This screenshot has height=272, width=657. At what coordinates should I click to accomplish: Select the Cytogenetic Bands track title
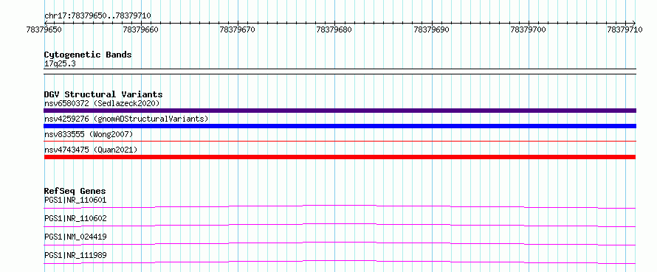[x=88, y=55]
